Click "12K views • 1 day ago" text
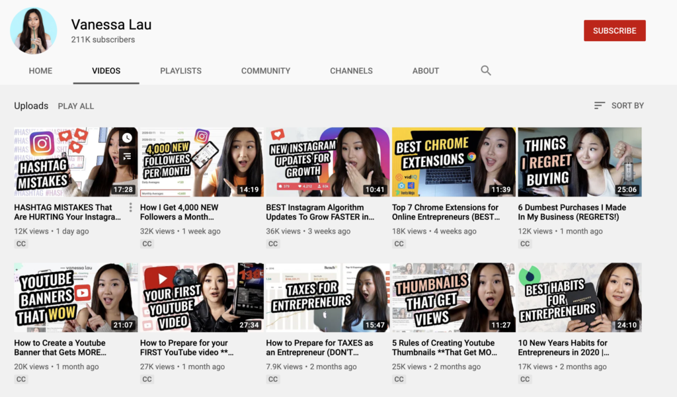 (x=52, y=231)
